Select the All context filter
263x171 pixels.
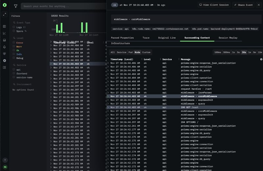[x=113, y=52]
